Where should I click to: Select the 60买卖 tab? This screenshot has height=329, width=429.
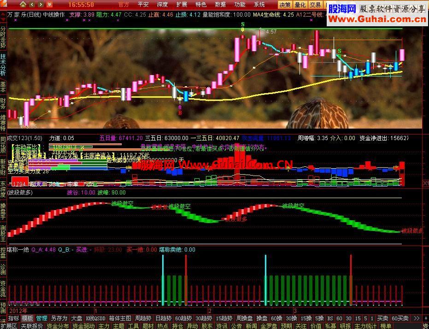click(400, 318)
